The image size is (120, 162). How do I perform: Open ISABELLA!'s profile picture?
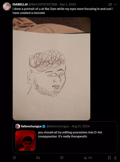(x=7, y=6)
